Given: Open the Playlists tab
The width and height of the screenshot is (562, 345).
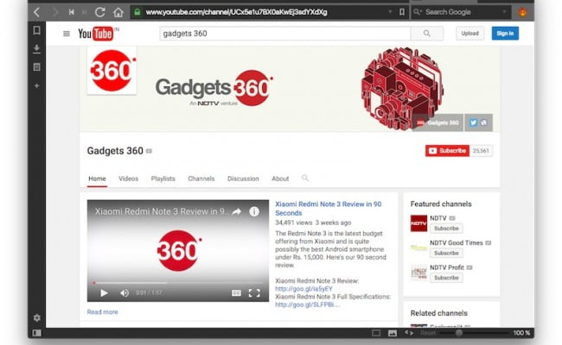Looking at the screenshot, I should pos(163,179).
